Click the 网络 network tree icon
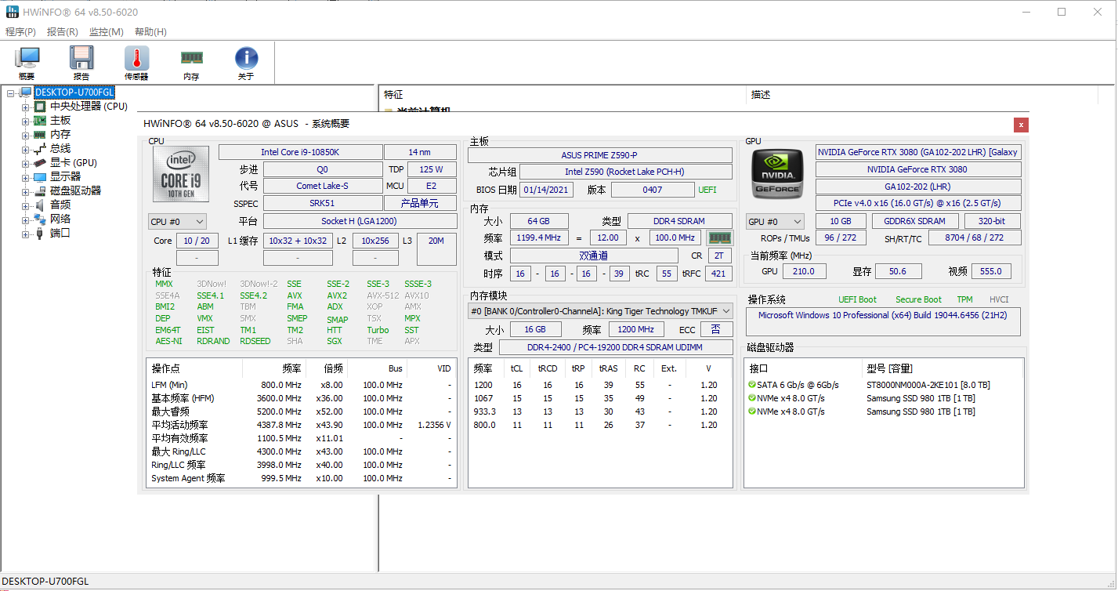 [x=40, y=219]
